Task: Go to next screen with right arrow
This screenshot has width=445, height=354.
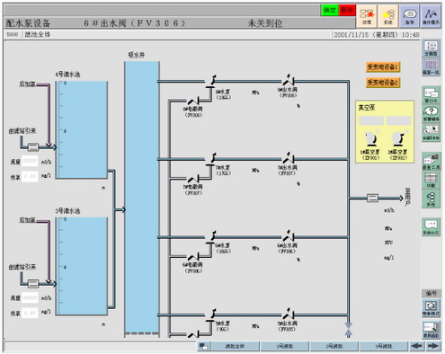Action: tap(433, 346)
